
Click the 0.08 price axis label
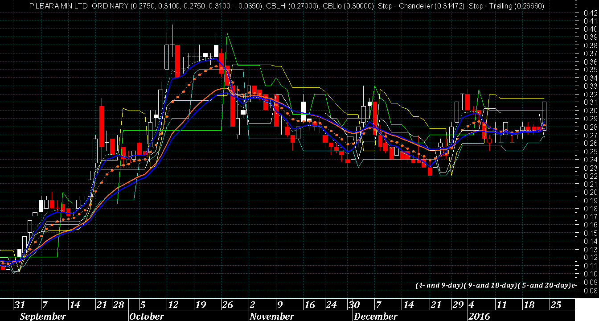[590, 290]
